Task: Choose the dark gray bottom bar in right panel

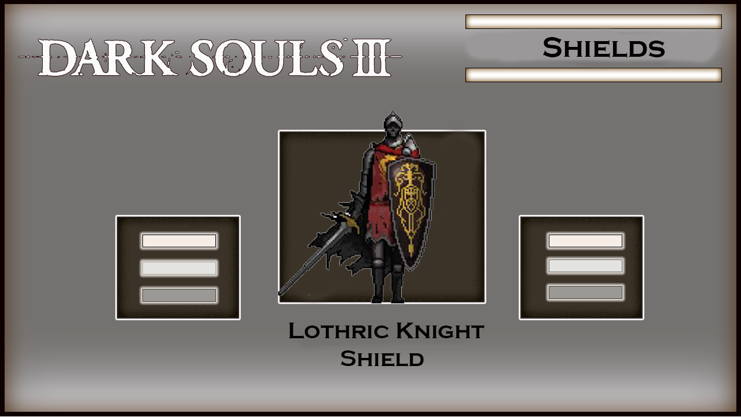Action: (585, 292)
